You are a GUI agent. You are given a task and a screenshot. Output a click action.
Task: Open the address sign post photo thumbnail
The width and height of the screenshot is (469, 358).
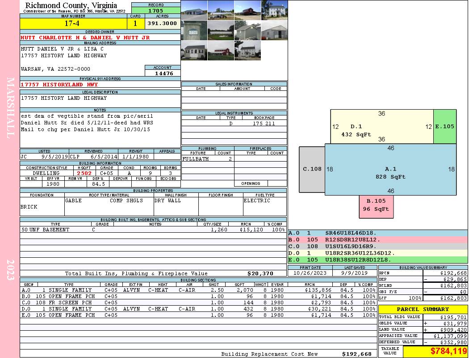click(x=194, y=30)
